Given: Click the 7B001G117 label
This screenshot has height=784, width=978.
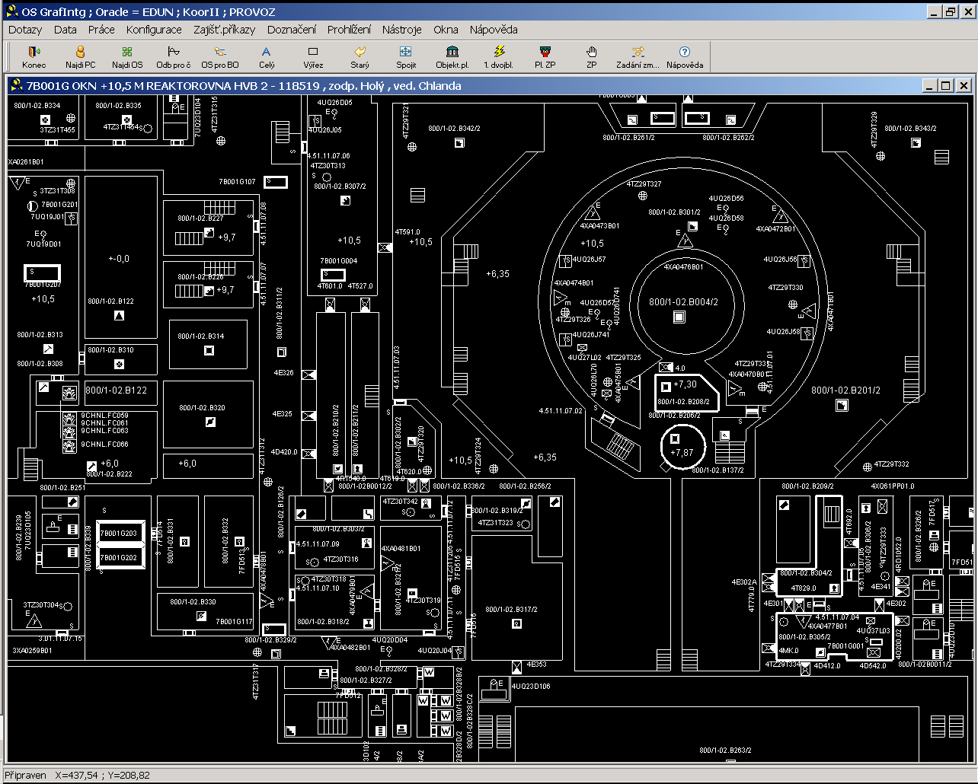Looking at the screenshot, I should [x=234, y=622].
